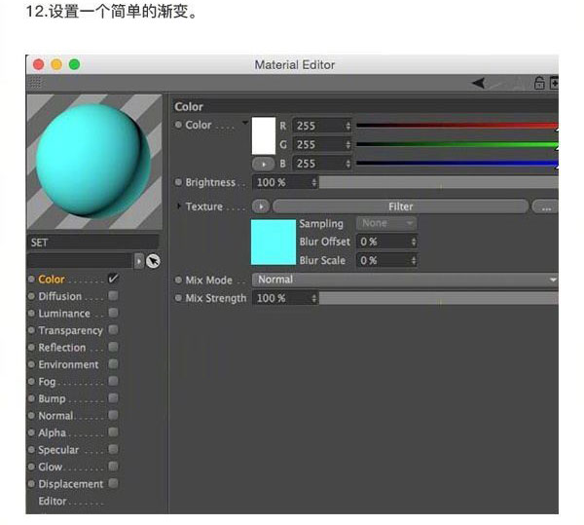Select the Color channel in list
This screenshot has width=584, height=525.
52,280
